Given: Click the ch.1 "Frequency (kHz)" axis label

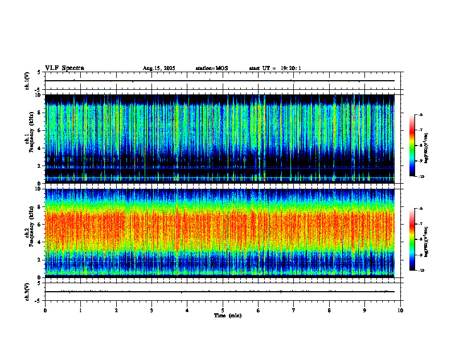Looking at the screenshot, I should click(31, 132).
